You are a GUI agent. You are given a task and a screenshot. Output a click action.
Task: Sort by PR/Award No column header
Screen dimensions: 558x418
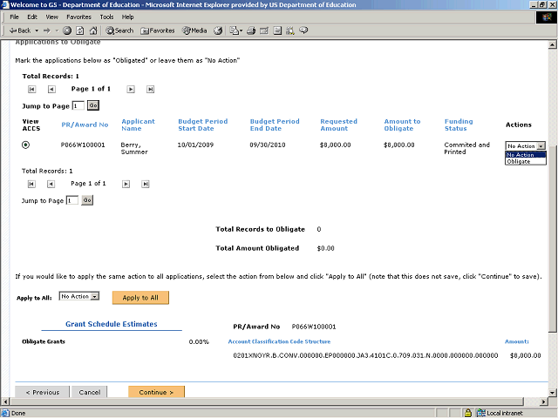click(x=85, y=125)
